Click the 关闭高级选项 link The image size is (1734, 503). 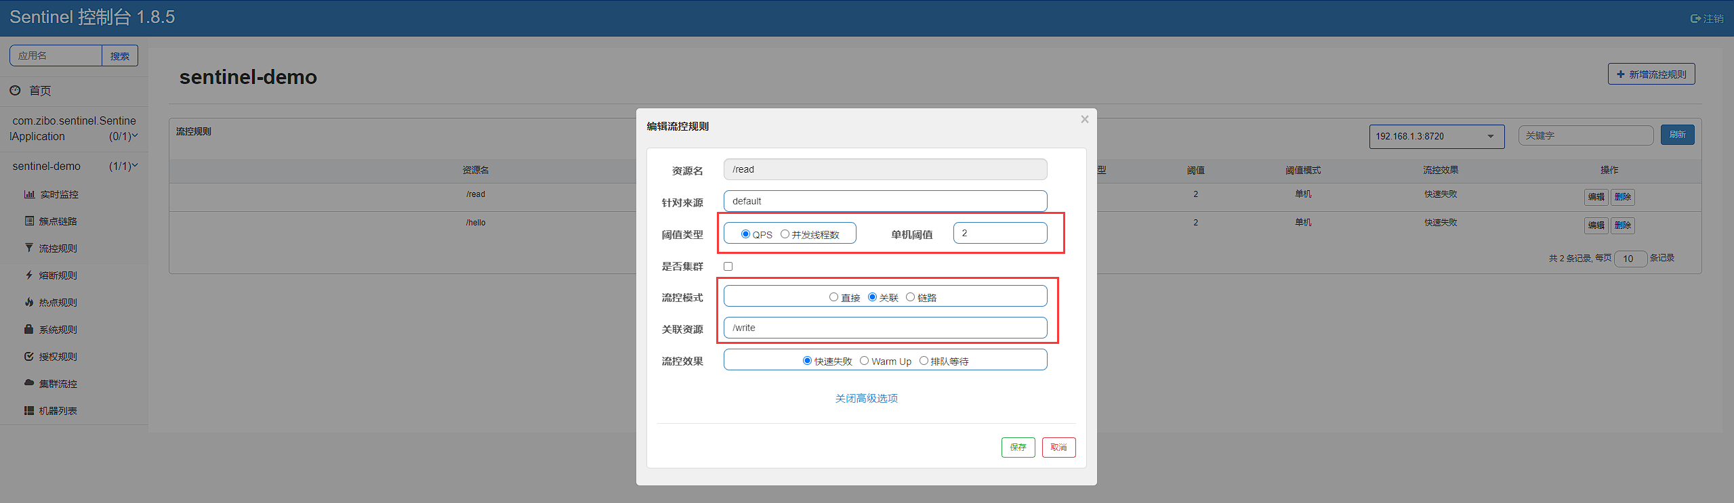click(866, 398)
